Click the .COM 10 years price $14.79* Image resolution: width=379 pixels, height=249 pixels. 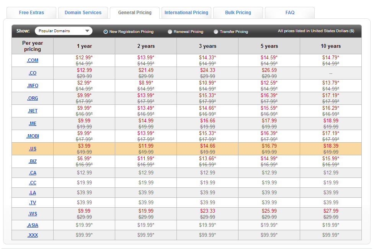(331, 57)
